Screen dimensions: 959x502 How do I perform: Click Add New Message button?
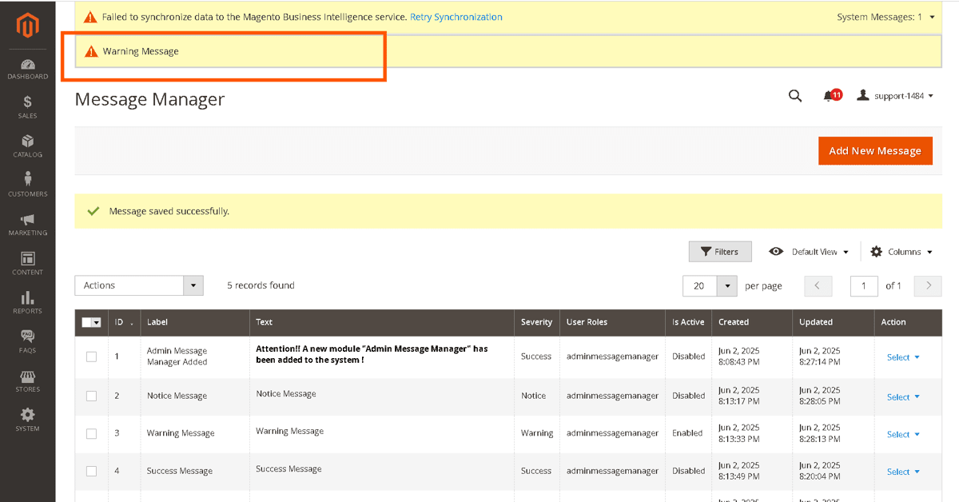click(x=875, y=150)
